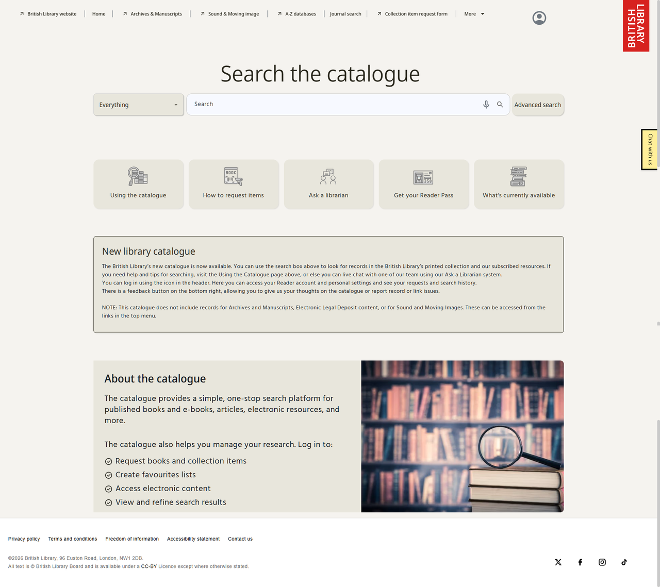Screen dimensions: 660x587
Task: Click the external arrow beside A-Z databases
Action: pos(279,14)
